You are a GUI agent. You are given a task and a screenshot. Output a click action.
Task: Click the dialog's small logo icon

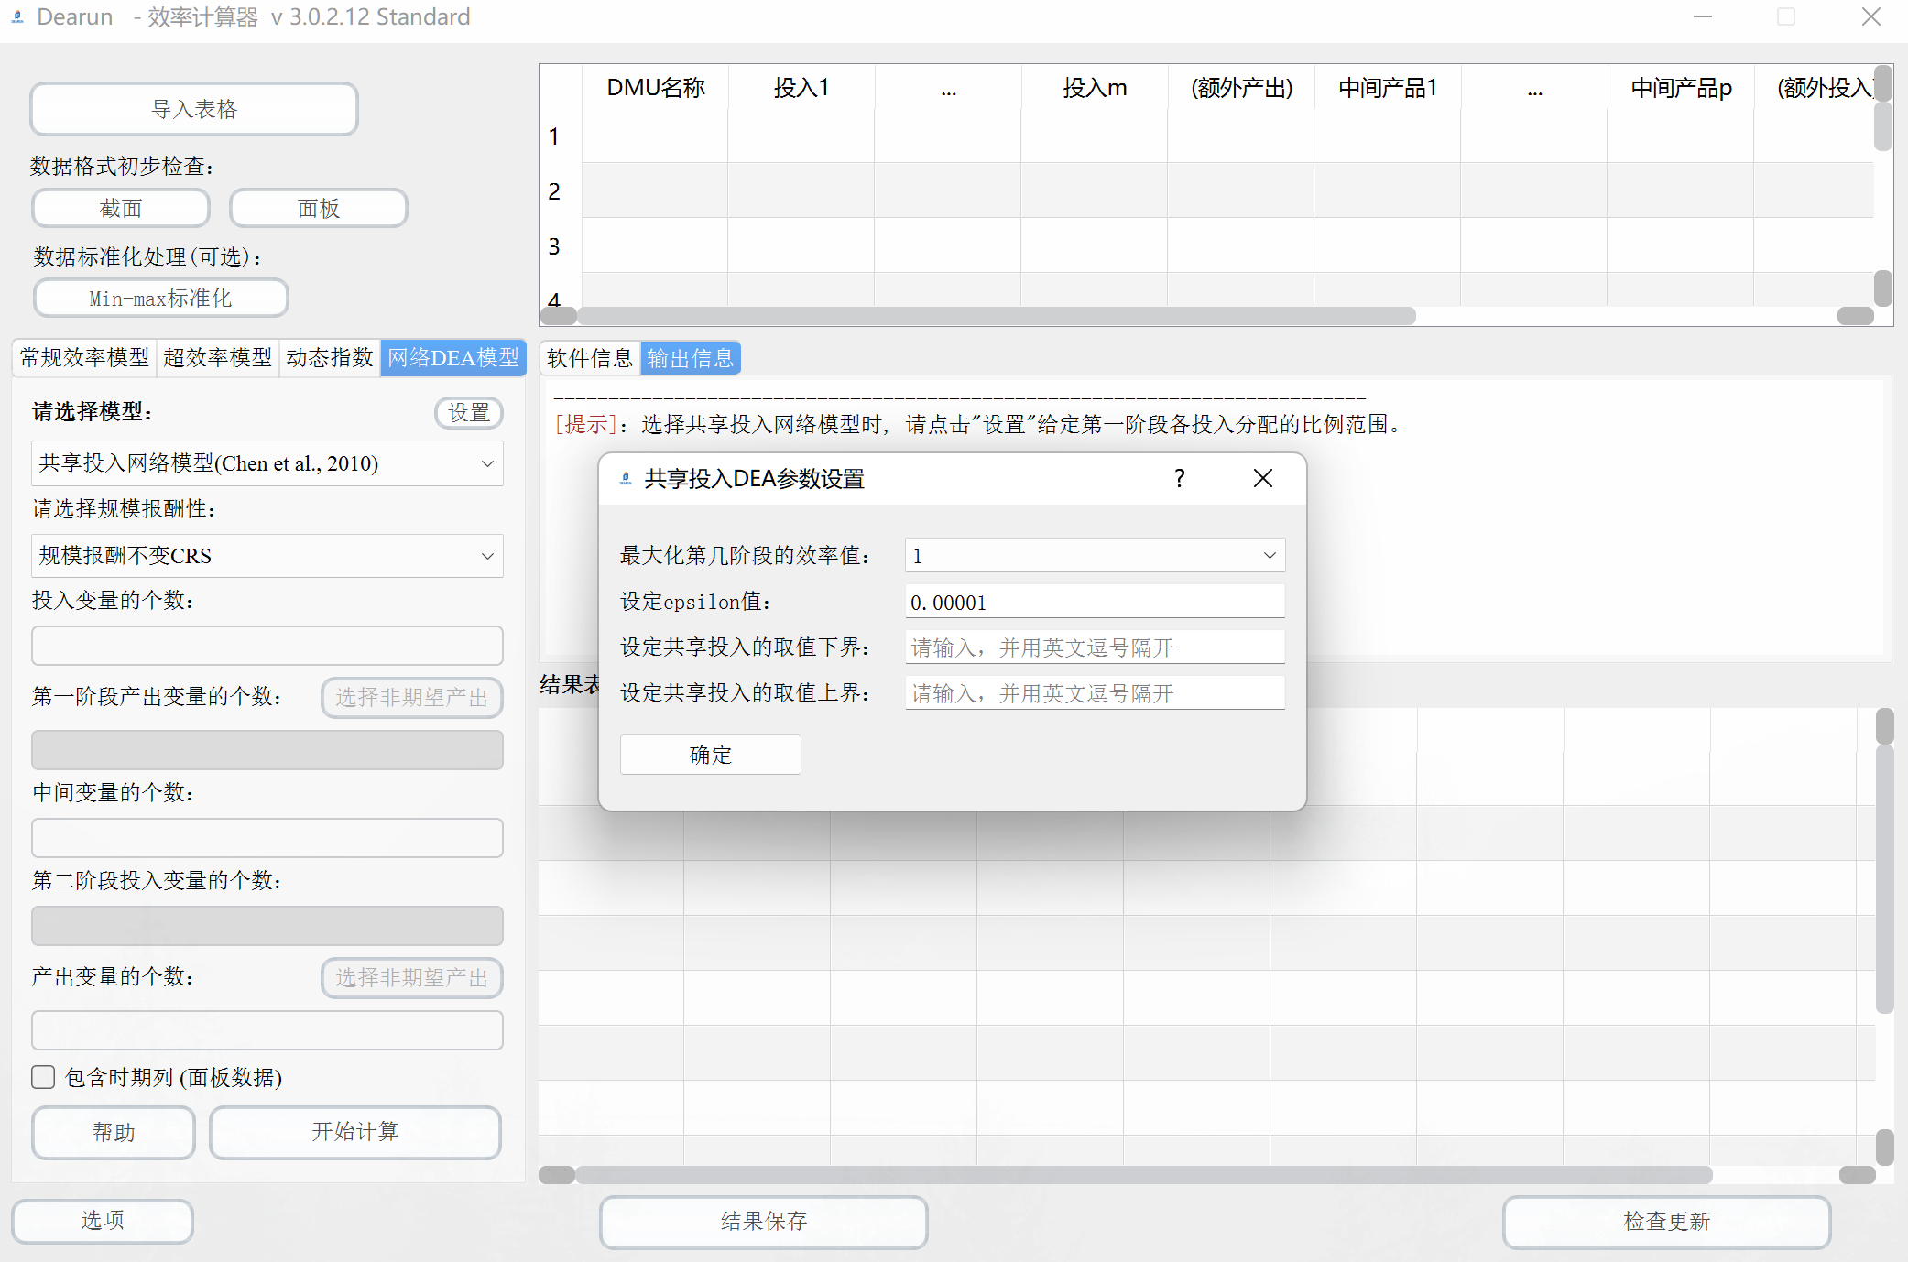point(626,478)
